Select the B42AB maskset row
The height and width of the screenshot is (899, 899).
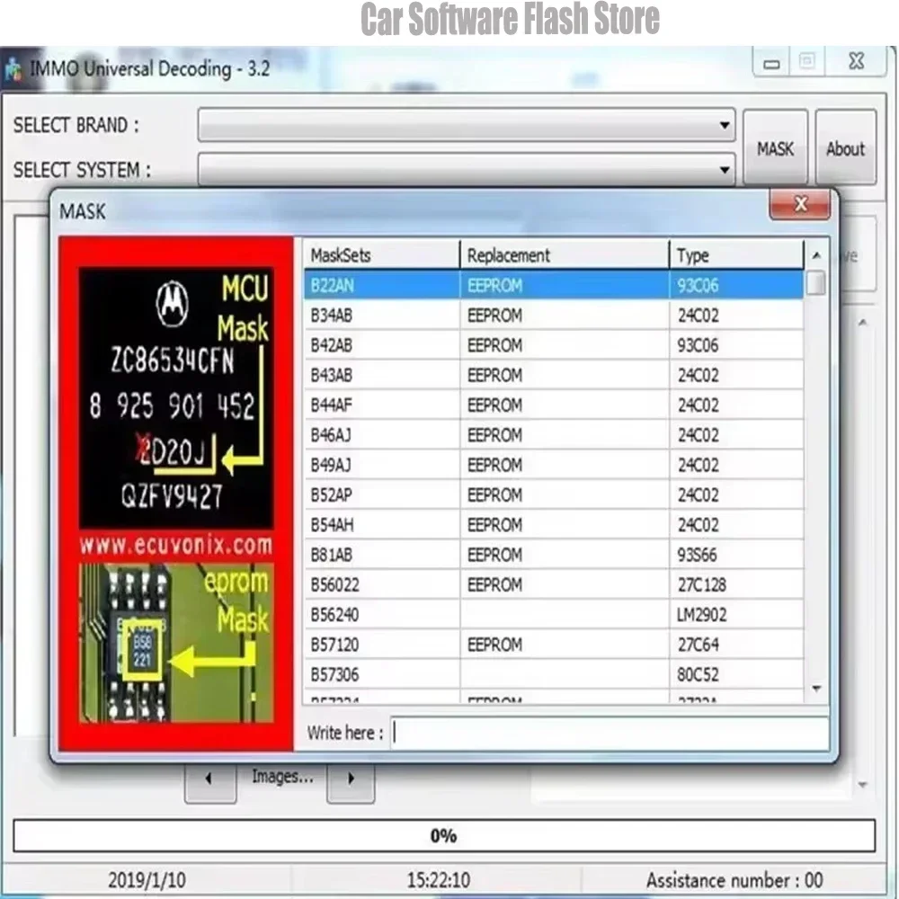(553, 344)
